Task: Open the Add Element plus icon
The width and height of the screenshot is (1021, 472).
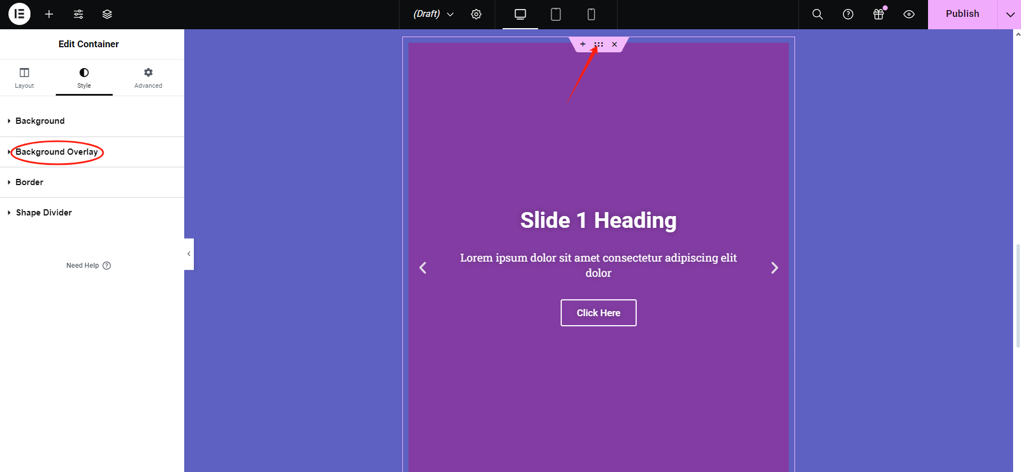Action: 49,14
